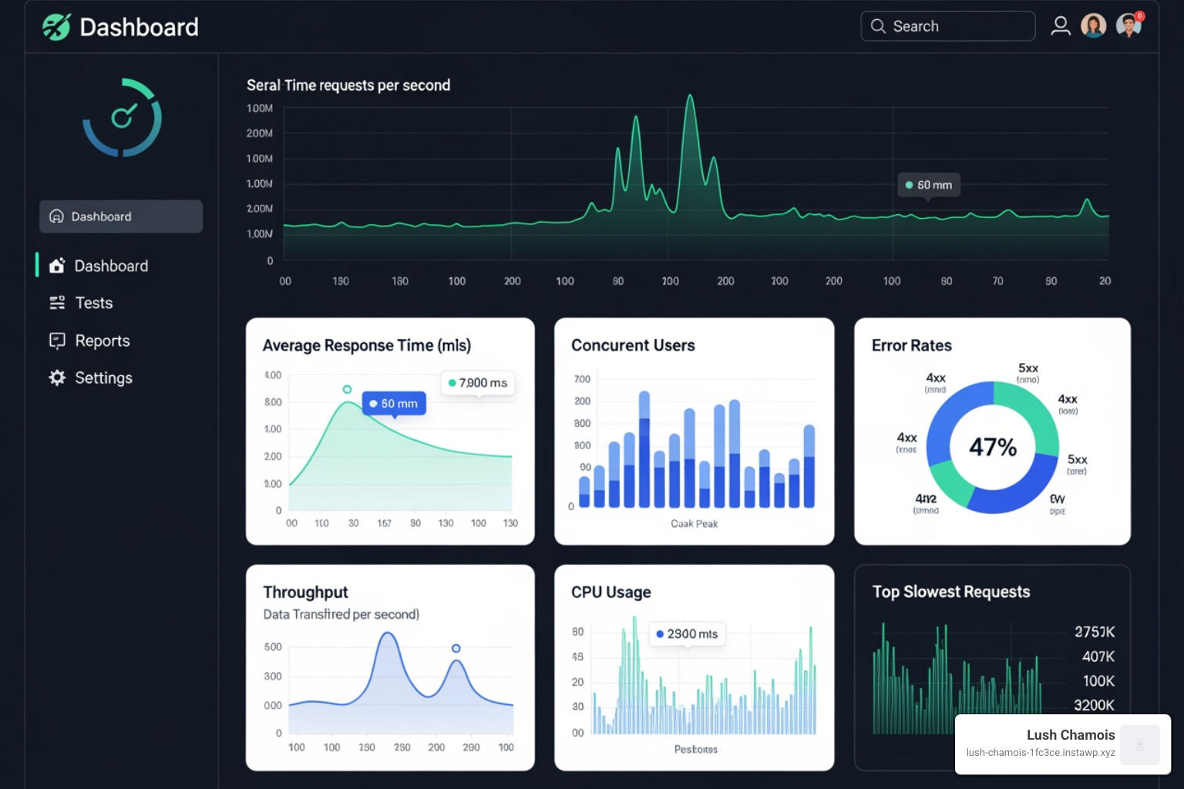This screenshot has height=789, width=1184.
Task: Click the home icon beside Dashboard in sidebar
Action: (x=57, y=266)
